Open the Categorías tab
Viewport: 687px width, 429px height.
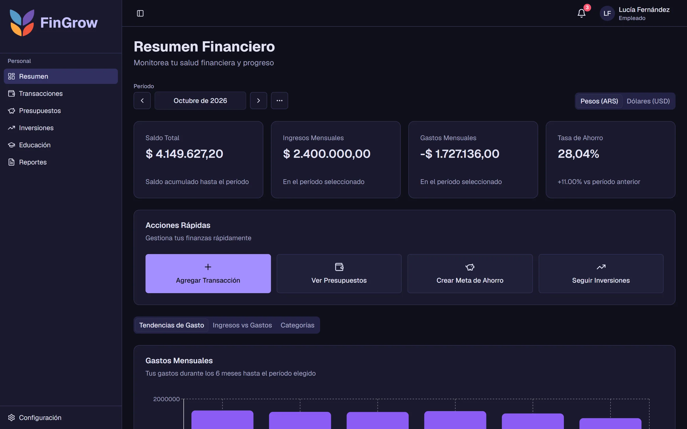(x=297, y=325)
